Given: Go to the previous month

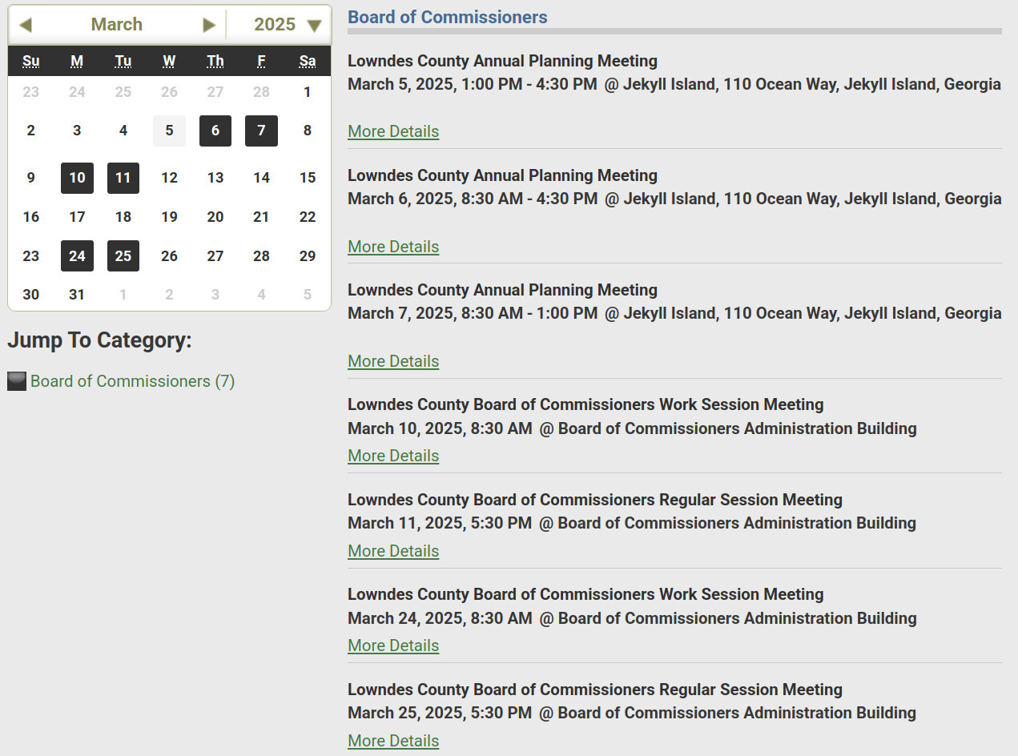Looking at the screenshot, I should [x=25, y=24].
